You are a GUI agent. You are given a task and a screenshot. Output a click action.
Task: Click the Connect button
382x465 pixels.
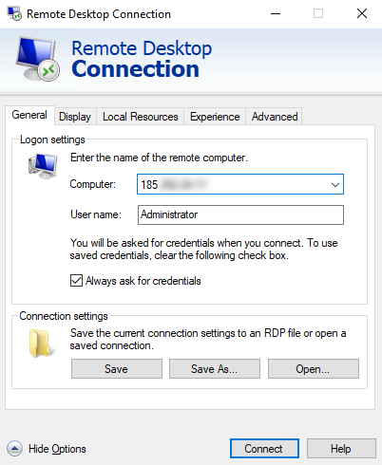coord(264,449)
